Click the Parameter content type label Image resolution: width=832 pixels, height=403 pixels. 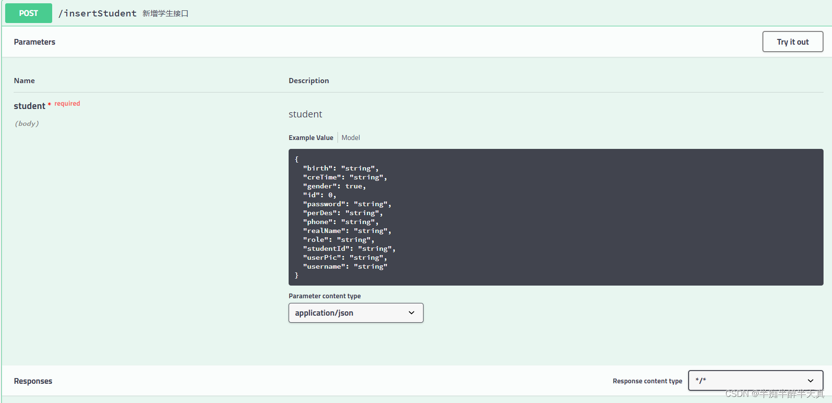click(x=325, y=296)
